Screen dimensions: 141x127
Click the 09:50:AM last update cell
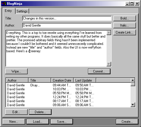click(x=84, y=85)
